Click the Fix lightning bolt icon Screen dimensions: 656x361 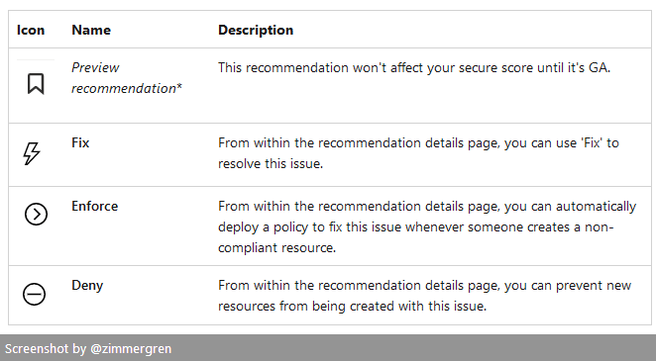pyautogui.click(x=32, y=153)
